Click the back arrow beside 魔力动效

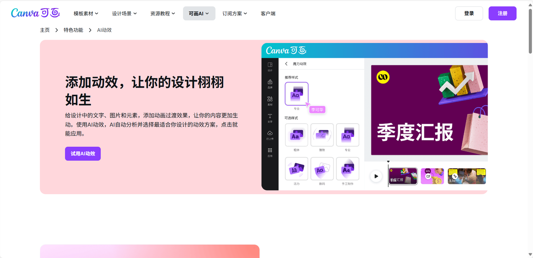tap(286, 64)
